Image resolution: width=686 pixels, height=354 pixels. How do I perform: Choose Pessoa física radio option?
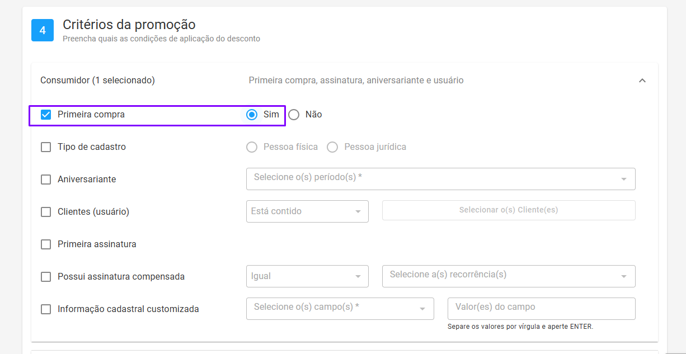[x=252, y=147]
